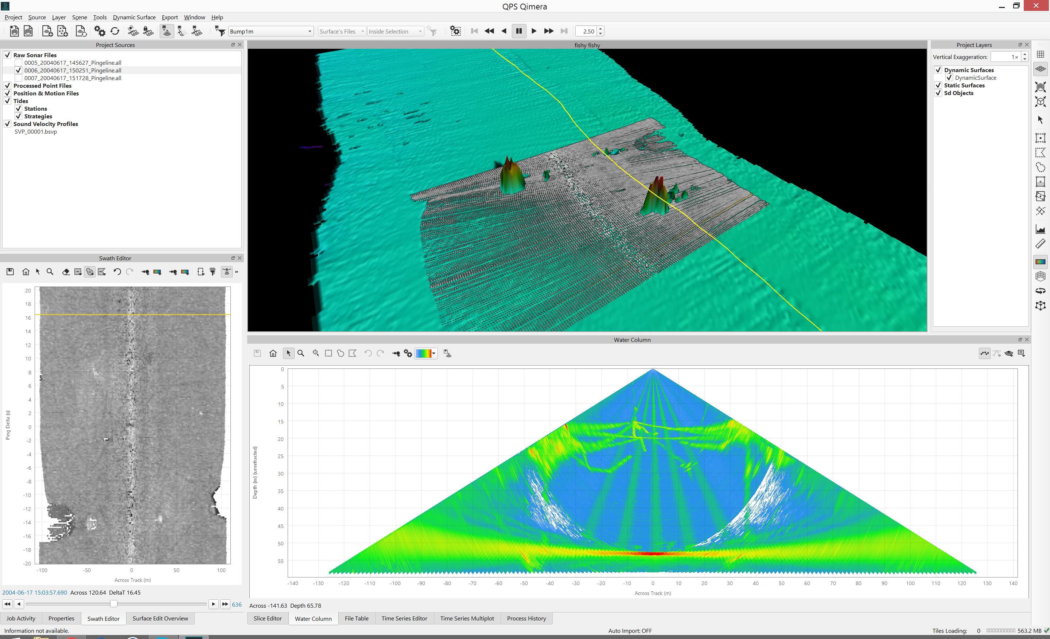1050x639 pixels.
Task: Switch to the Surface Edit Overview tab
Action: (x=160, y=618)
